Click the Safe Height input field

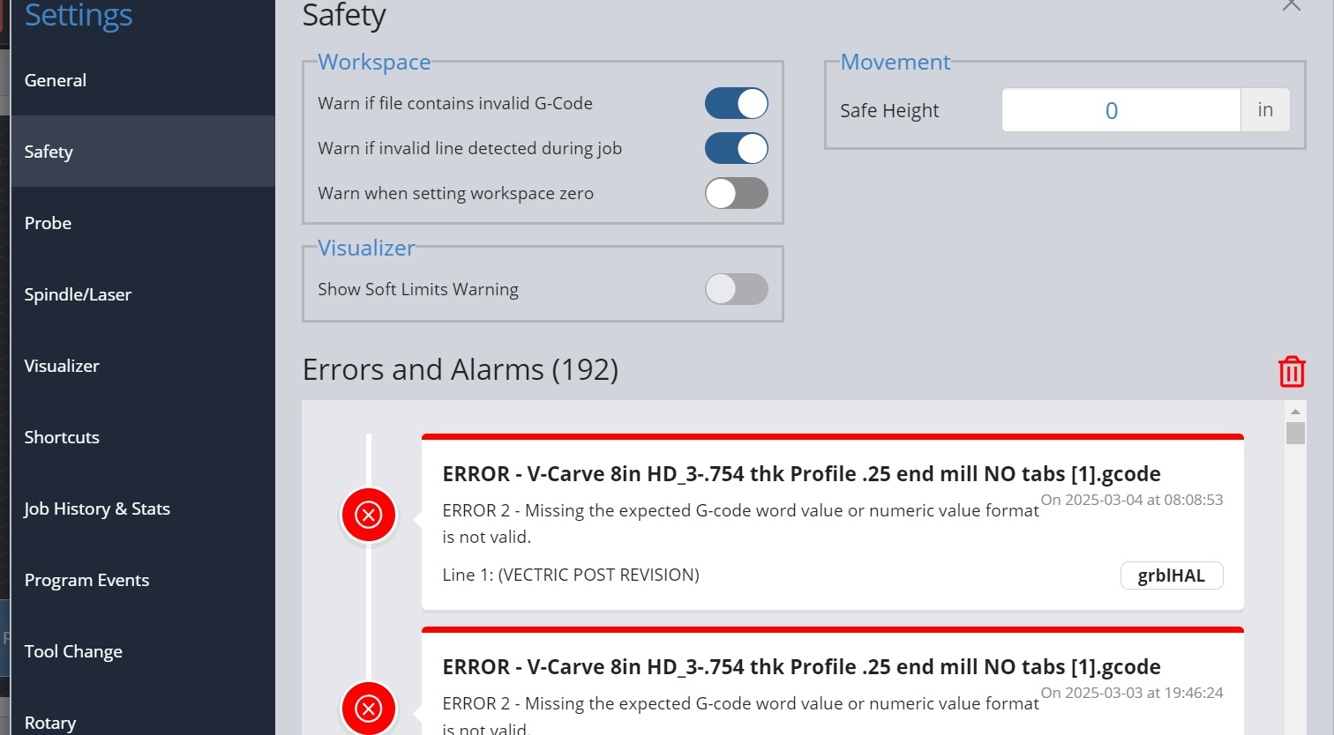(1121, 110)
